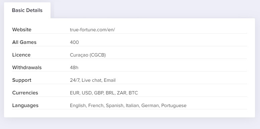The height and width of the screenshot is (129, 260).
Task: Select the 48h withdrawal time value
Action: (74, 67)
